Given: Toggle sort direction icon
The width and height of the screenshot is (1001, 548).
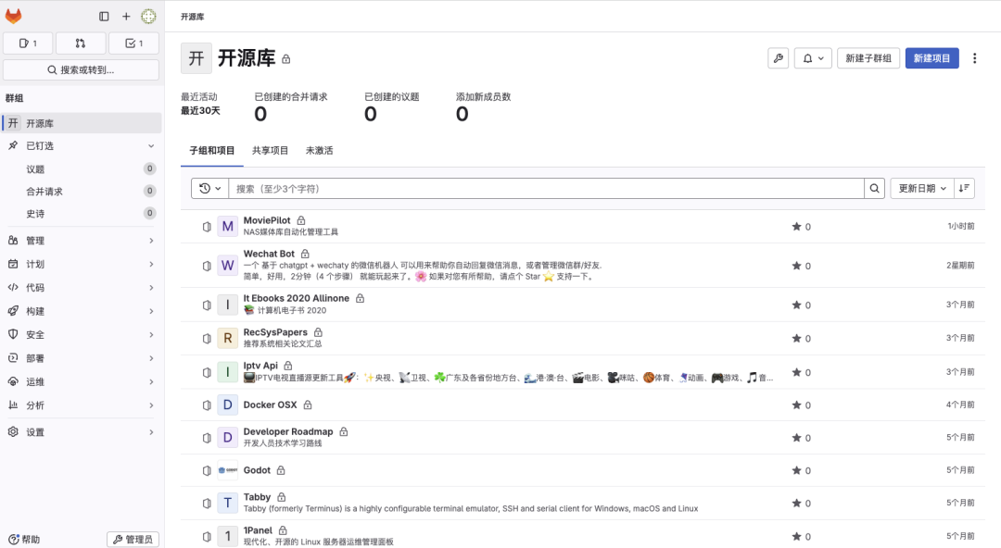Looking at the screenshot, I should coord(964,188).
